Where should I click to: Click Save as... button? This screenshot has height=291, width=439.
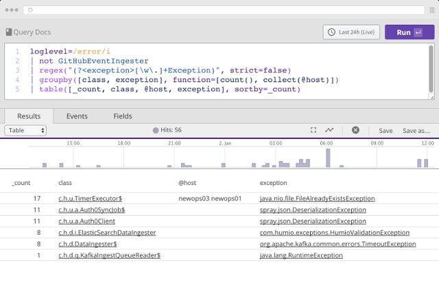416,130
